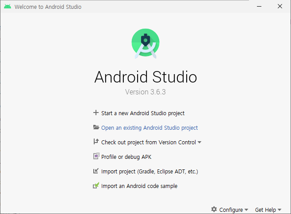Click the green Android head title icon
Image resolution: width=291 pixels, height=214 pixels.
coord(8,7)
